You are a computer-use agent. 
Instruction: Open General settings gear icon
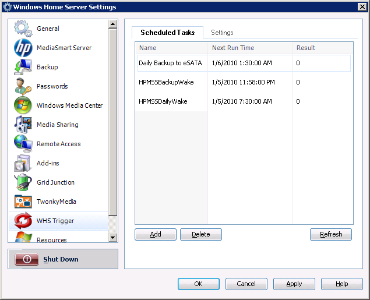click(x=23, y=29)
